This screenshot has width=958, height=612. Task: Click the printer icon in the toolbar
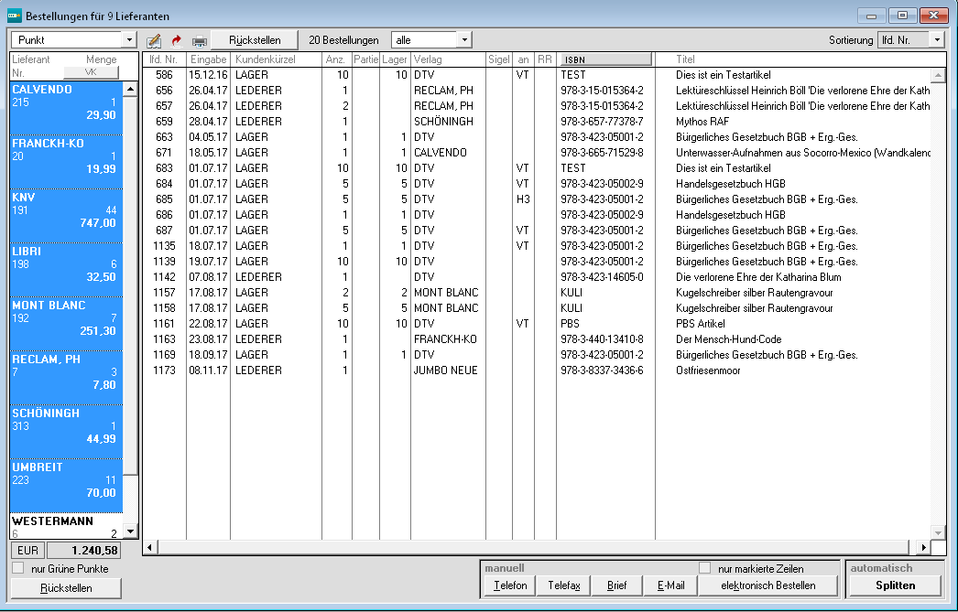pos(199,41)
